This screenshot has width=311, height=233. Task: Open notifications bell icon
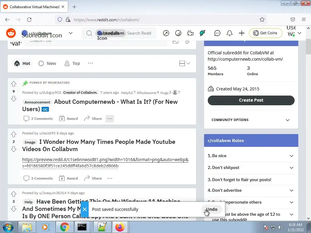coord(230,33)
